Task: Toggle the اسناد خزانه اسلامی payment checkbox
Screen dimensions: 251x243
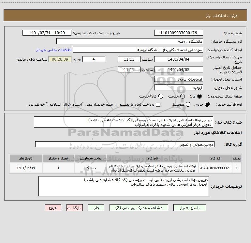Action: click(x=158, y=104)
